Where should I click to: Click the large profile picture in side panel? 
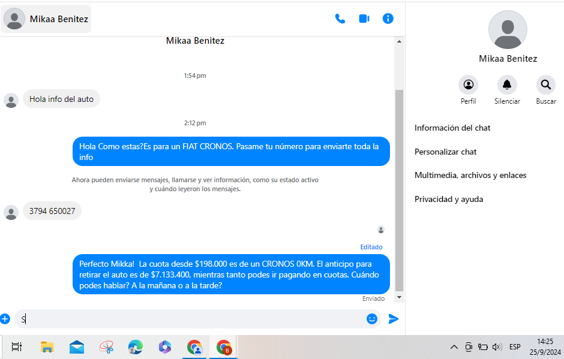click(x=508, y=30)
